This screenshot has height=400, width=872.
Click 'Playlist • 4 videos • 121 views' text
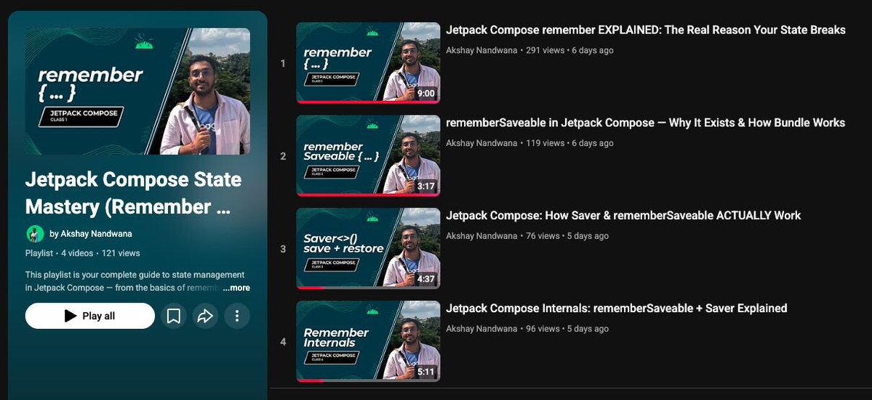pos(82,253)
